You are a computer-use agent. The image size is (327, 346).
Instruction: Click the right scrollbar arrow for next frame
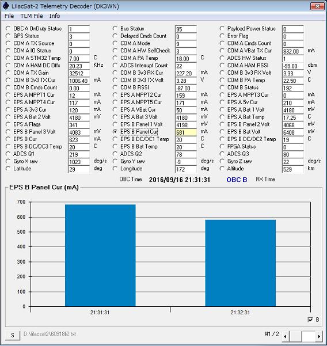(x=319, y=336)
